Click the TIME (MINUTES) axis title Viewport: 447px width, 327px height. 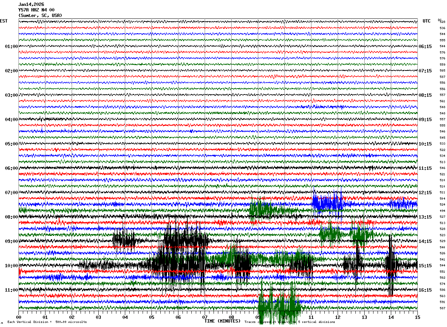(222, 321)
